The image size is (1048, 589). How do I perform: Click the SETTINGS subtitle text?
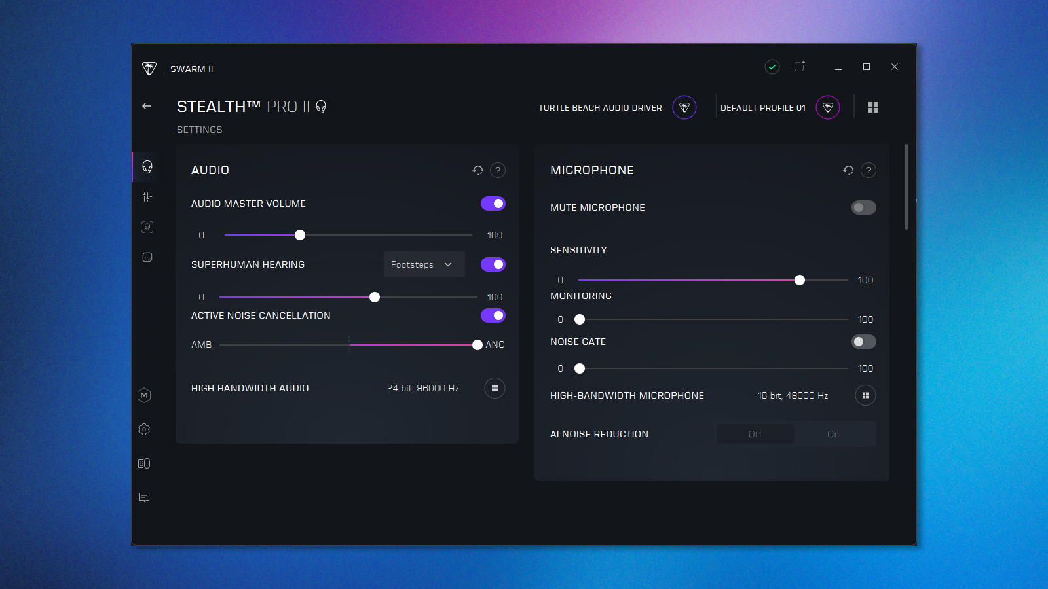200,130
